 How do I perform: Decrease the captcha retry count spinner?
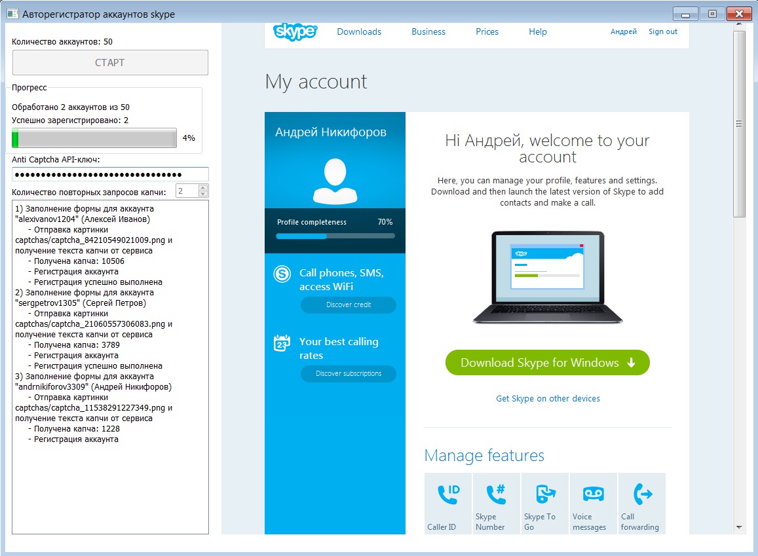click(203, 194)
